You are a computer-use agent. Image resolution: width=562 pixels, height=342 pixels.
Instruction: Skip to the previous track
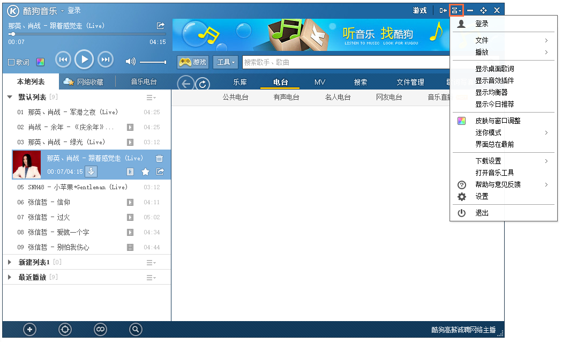[63, 60]
